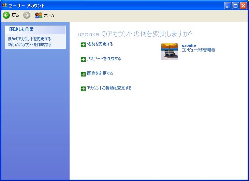The image size is (249, 181).
Task: Click the ホーム toolbar label
Action: point(49,15)
